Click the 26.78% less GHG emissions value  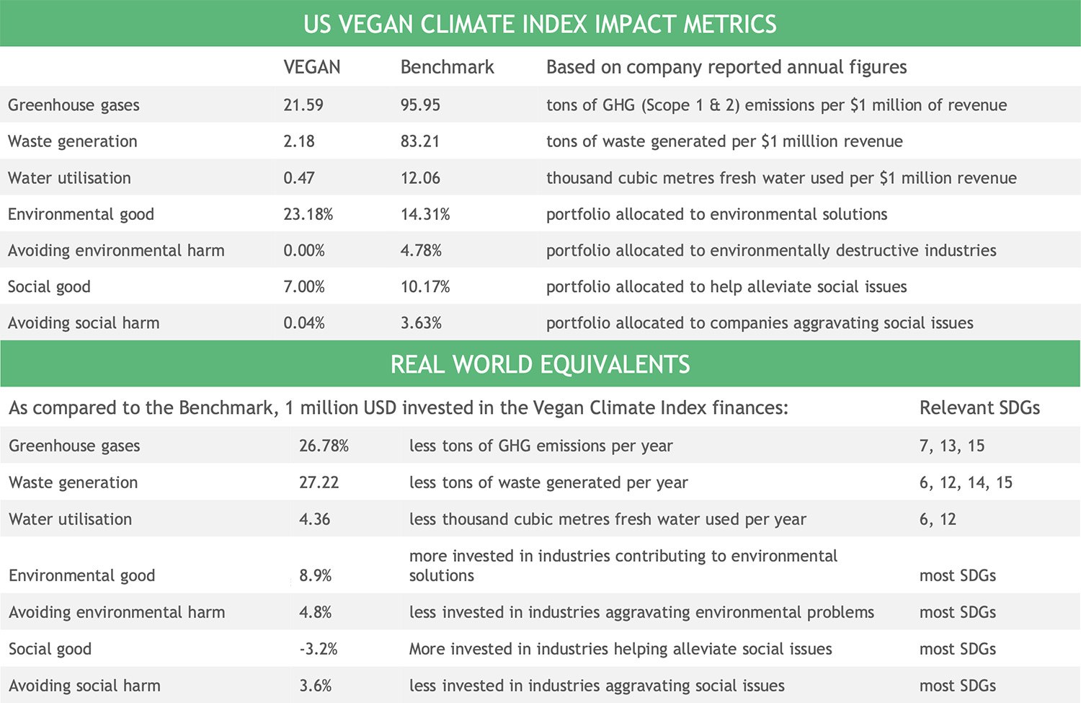point(324,446)
